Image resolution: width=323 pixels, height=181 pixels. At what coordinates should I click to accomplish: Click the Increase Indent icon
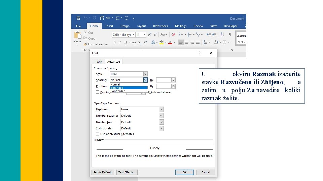(214, 34)
